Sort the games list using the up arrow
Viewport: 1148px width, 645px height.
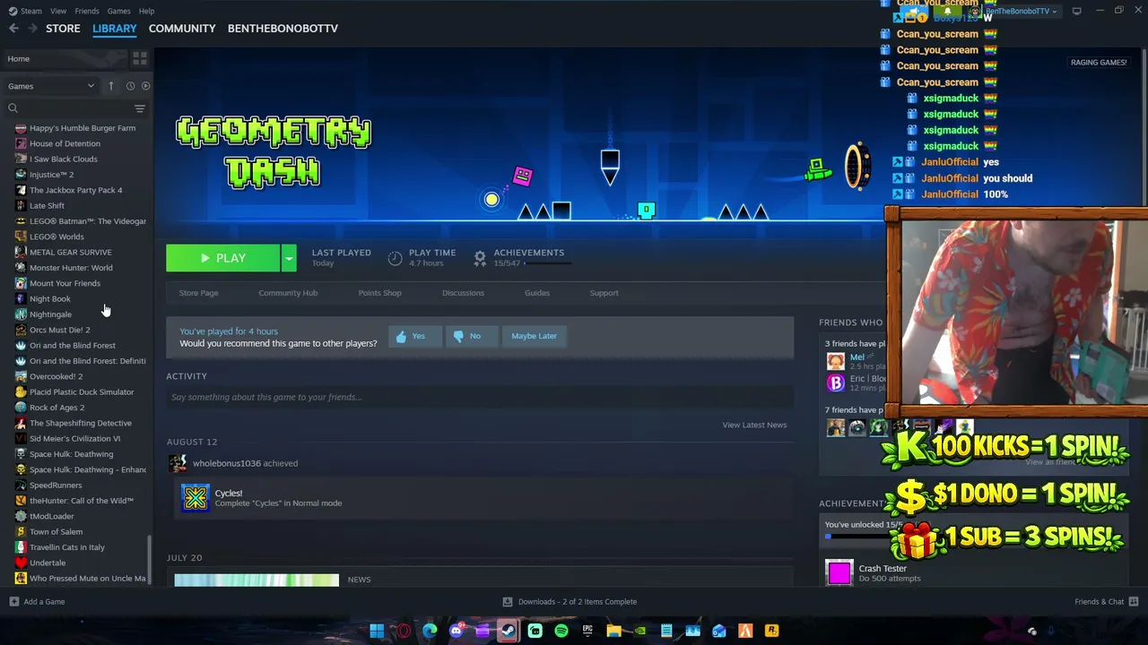[x=111, y=86]
